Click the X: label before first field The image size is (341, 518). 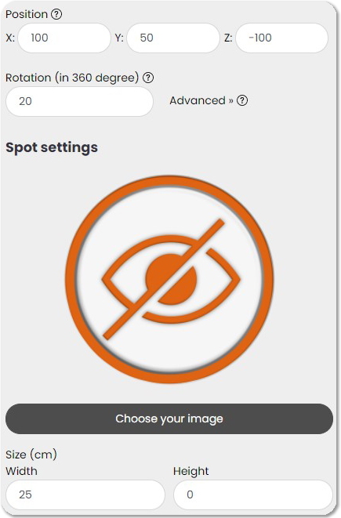[x=10, y=38]
